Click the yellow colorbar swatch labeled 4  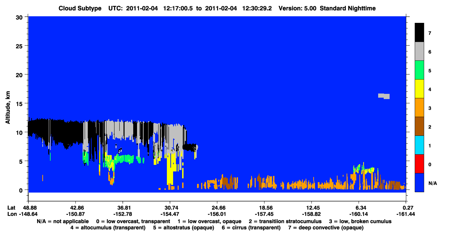pos(419,89)
